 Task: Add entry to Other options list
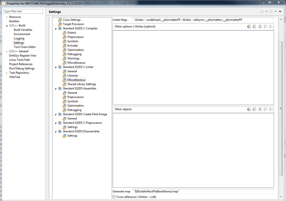249,27
